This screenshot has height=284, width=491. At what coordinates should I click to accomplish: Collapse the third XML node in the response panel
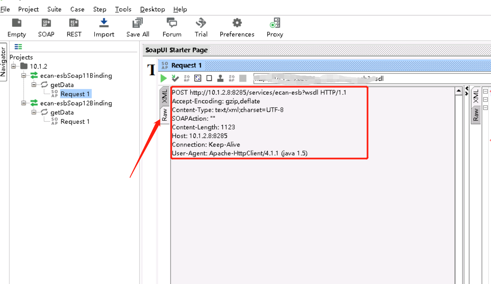(485, 108)
